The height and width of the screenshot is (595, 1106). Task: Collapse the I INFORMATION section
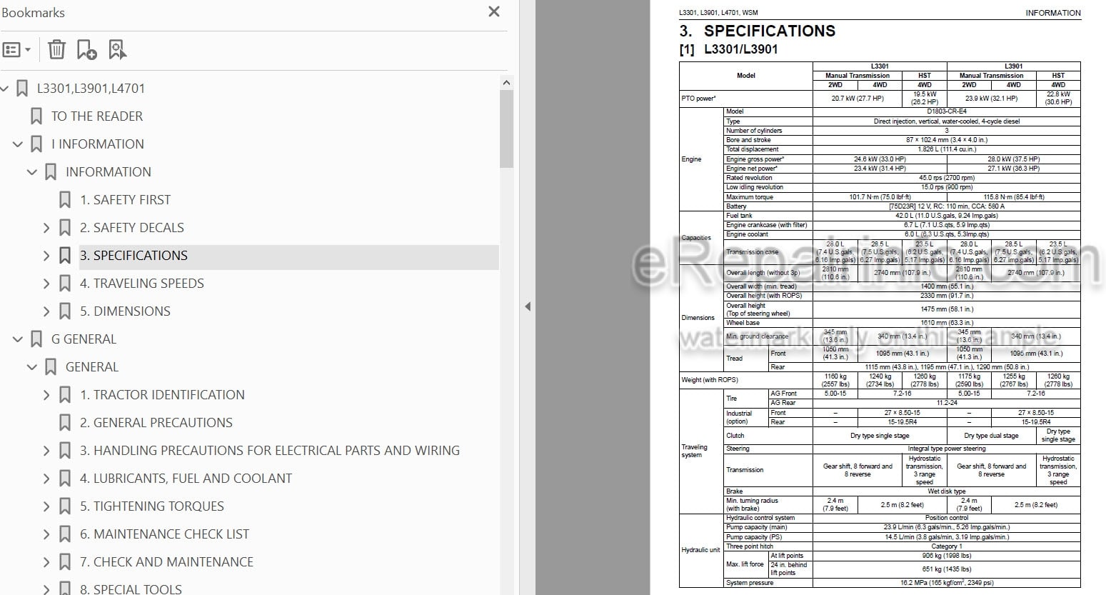coord(18,144)
